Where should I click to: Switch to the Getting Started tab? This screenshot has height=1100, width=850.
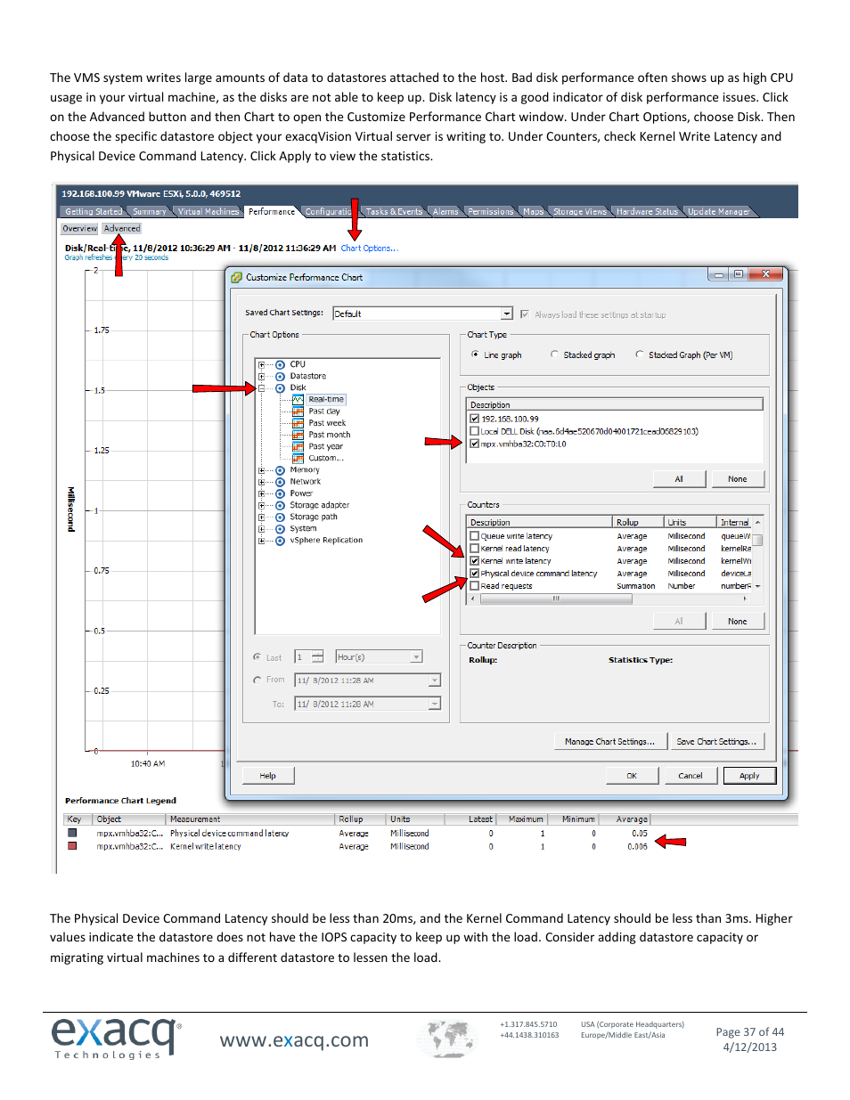[x=94, y=212]
